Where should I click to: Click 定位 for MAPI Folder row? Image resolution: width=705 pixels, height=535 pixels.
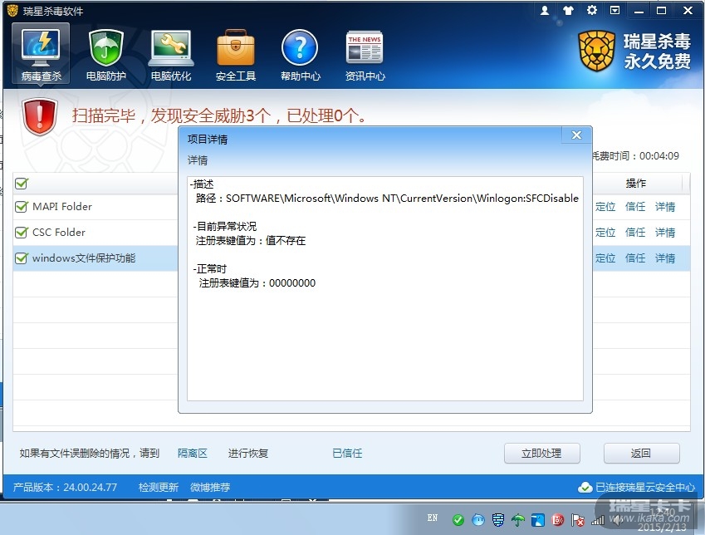605,207
